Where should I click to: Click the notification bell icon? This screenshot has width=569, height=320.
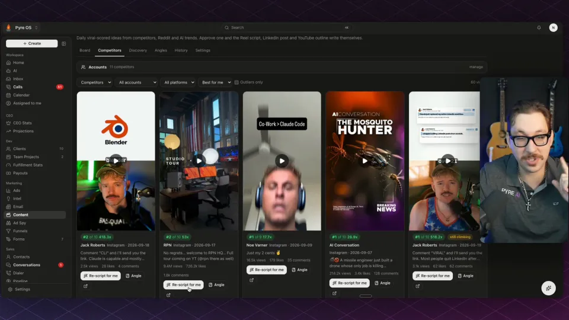tap(539, 28)
